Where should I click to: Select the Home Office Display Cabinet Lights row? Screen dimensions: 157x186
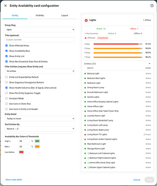click(117, 102)
